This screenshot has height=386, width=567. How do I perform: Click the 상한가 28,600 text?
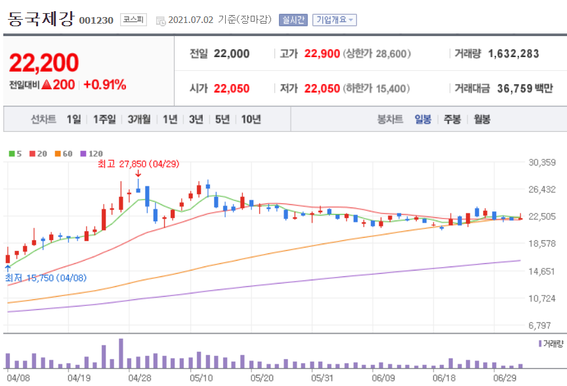point(377,54)
